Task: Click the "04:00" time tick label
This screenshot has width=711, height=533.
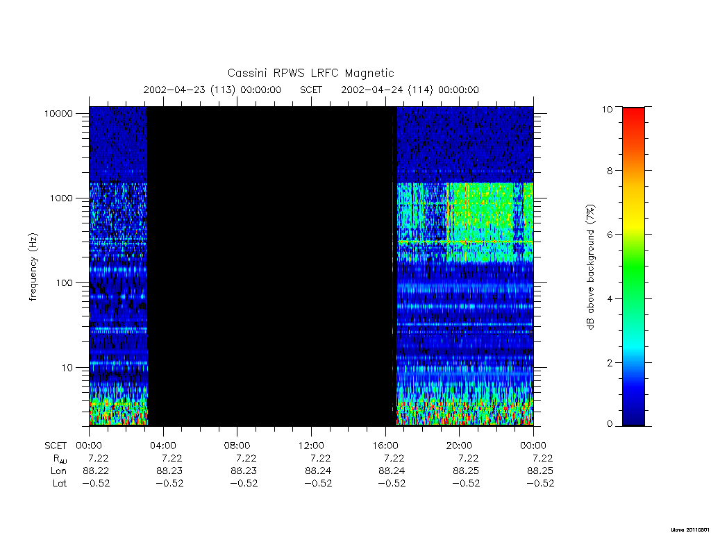Action: click(163, 446)
